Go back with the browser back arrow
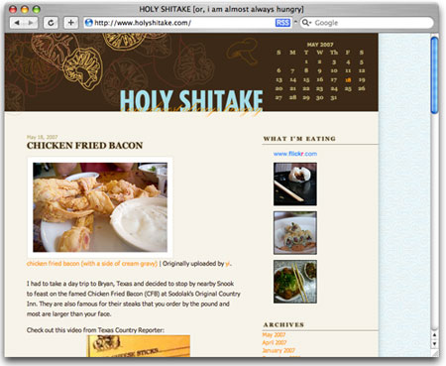Viewport: 446px width, 366px height. (x=17, y=23)
